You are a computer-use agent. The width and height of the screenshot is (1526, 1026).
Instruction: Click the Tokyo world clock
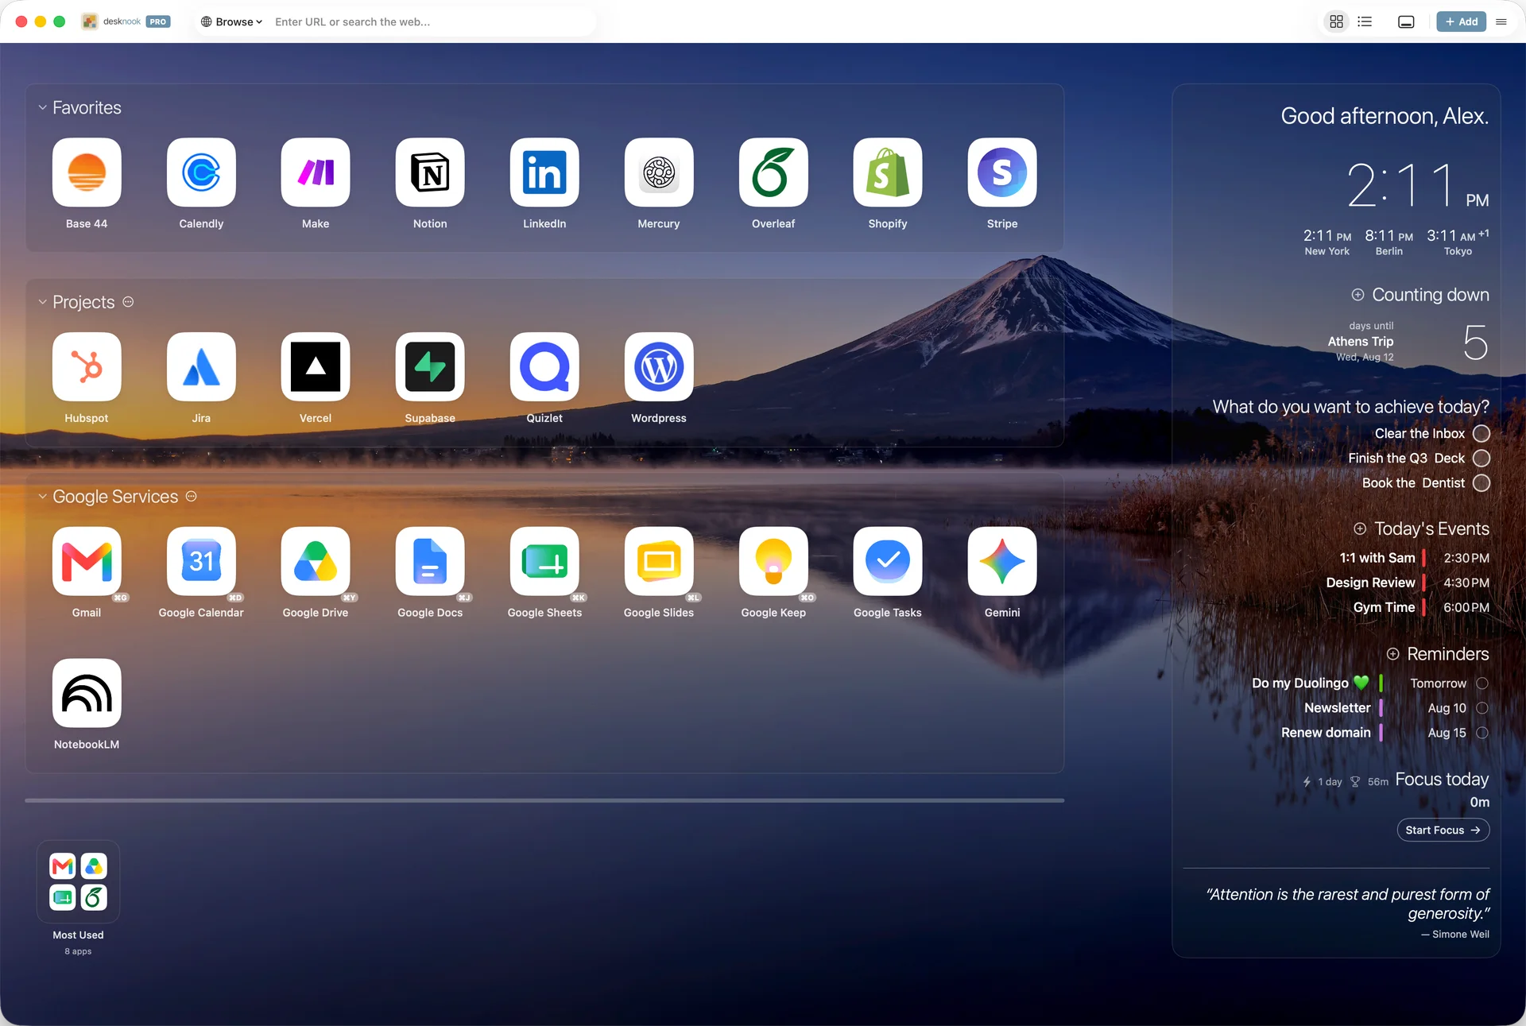1458,242
